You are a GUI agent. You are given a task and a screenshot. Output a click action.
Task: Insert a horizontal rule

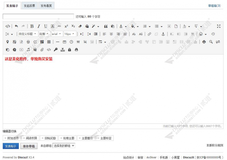click(x=57, y=42)
